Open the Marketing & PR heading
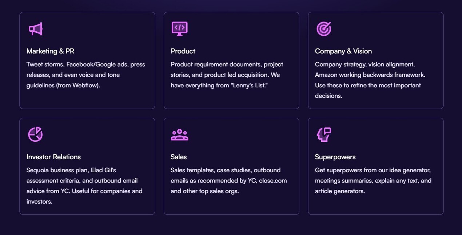Screen dimensions: 462x235 (50, 51)
